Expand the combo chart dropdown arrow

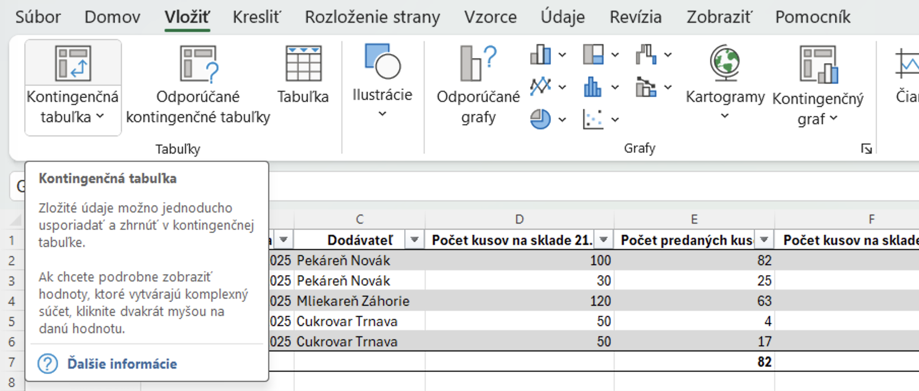[x=668, y=87]
